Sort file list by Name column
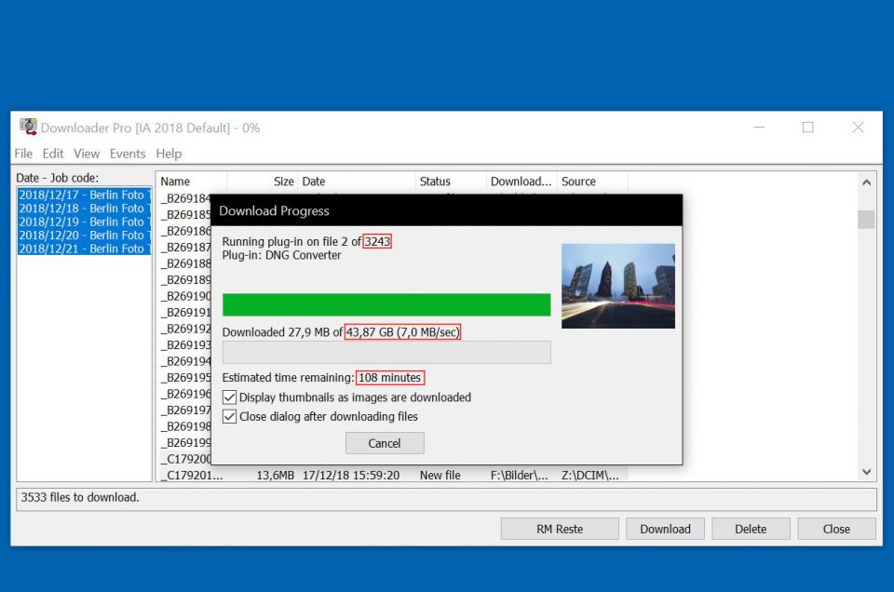Viewport: 894px width, 592px height. point(192,182)
